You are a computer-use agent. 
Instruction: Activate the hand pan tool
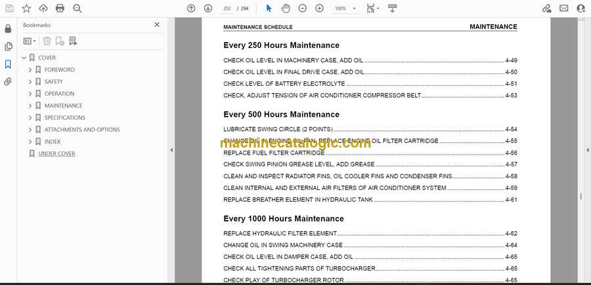[286, 9]
